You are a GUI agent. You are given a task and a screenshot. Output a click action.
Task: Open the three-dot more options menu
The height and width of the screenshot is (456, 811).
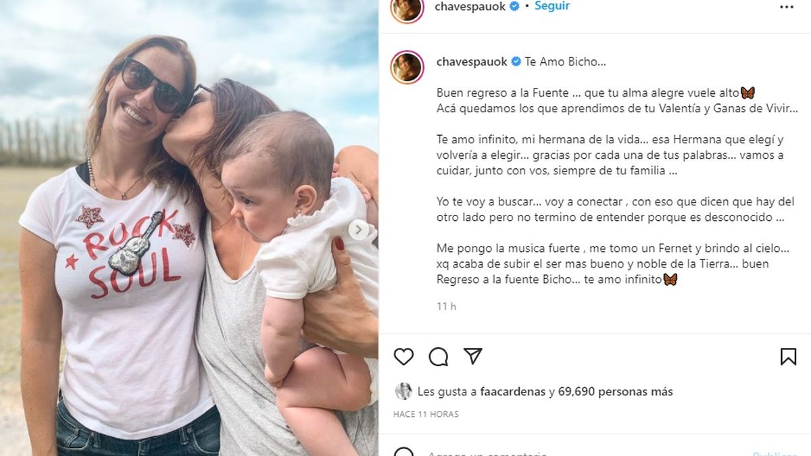coord(787,7)
